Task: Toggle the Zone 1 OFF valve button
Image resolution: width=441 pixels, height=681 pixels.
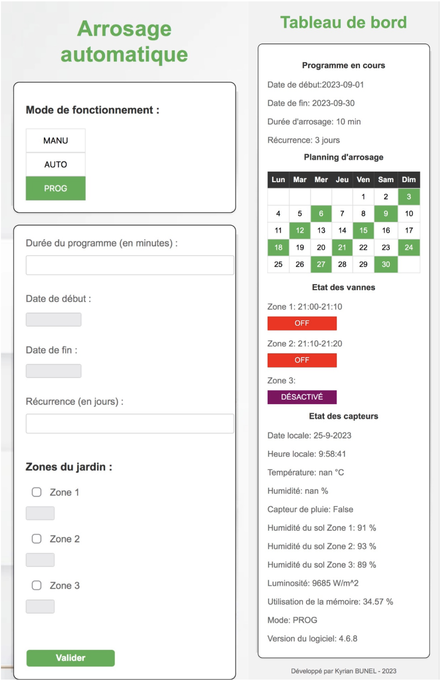Action: 302,323
